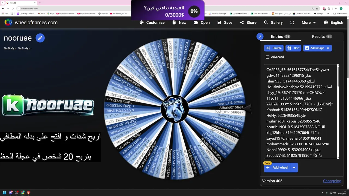Shuffle the entries
This screenshot has width=349, height=196.
(274, 48)
